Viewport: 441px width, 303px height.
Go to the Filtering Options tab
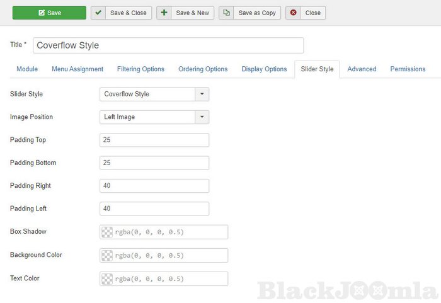140,69
